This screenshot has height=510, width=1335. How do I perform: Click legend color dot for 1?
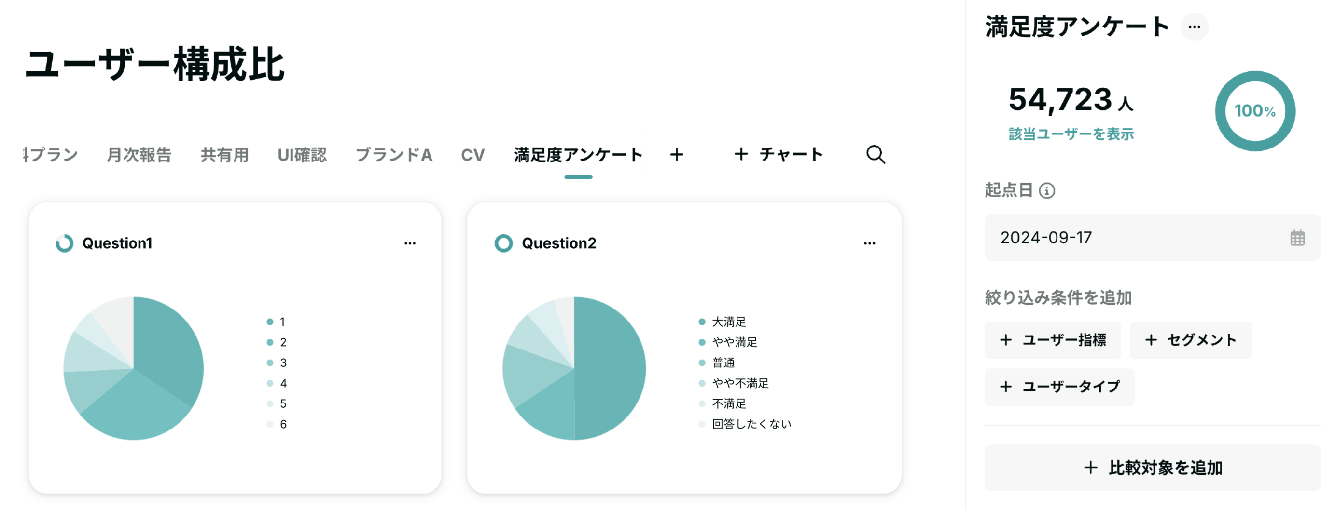pyautogui.click(x=269, y=322)
